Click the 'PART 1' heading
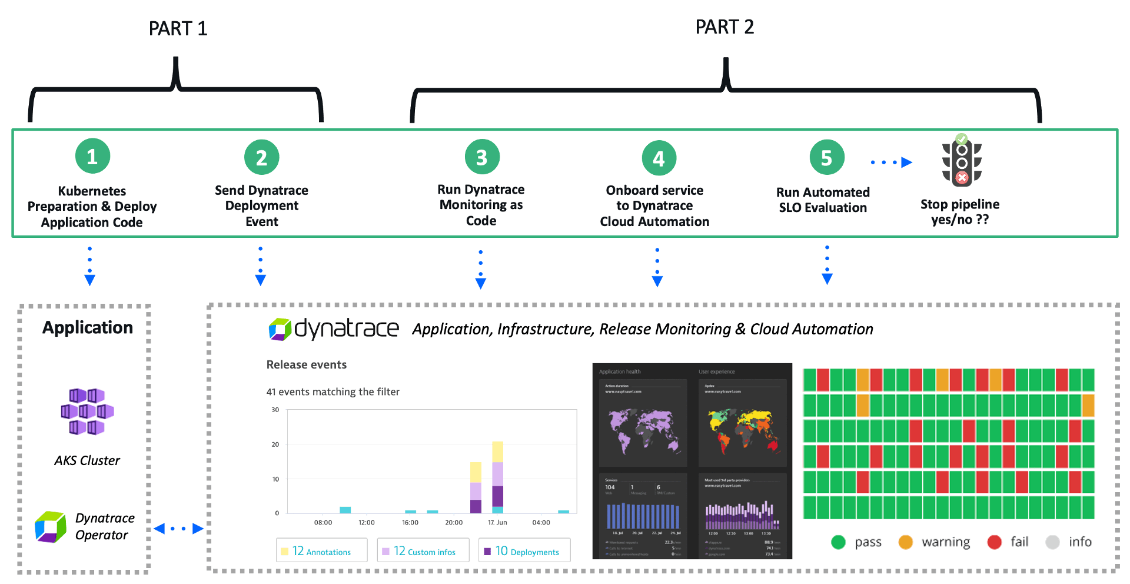The image size is (1130, 584). [178, 29]
